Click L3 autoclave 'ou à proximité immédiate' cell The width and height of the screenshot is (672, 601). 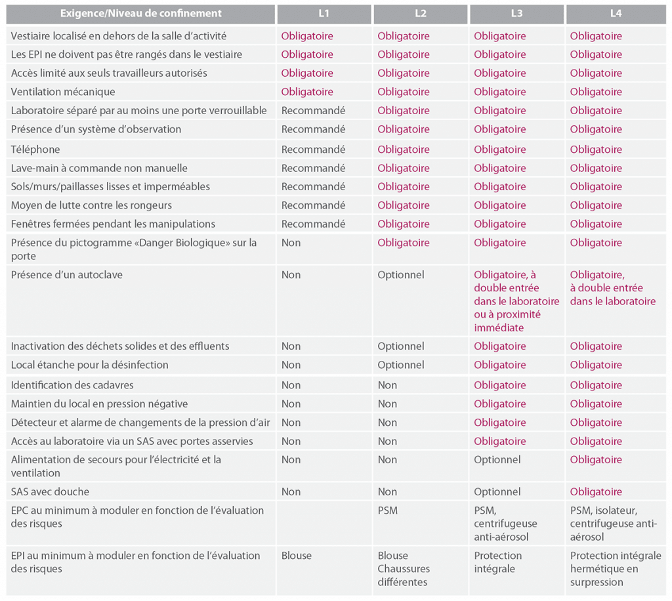[x=517, y=300]
